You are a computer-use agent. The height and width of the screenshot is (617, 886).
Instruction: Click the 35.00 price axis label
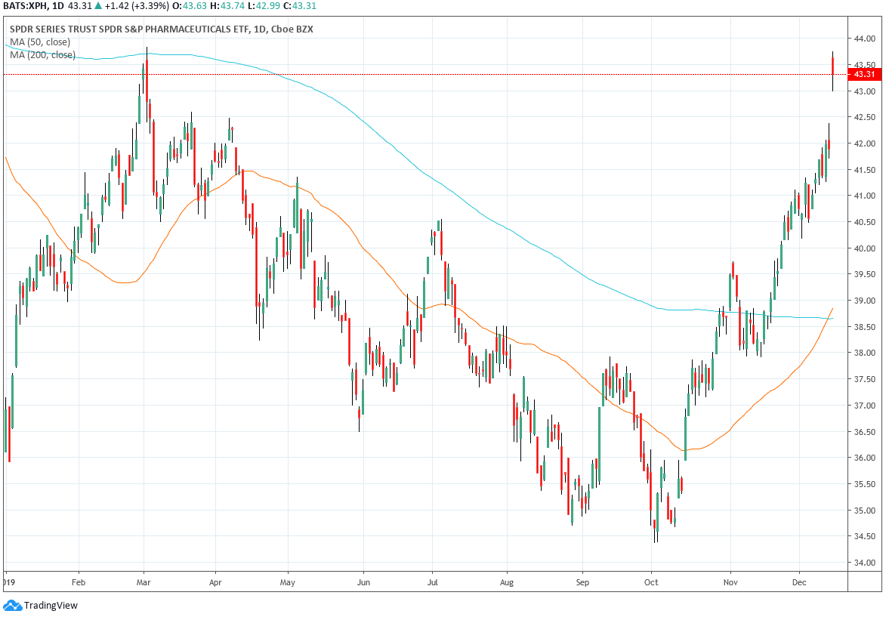pyautogui.click(x=865, y=511)
